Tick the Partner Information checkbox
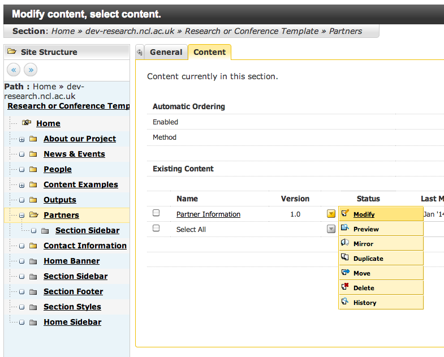The image size is (444, 357). click(156, 213)
